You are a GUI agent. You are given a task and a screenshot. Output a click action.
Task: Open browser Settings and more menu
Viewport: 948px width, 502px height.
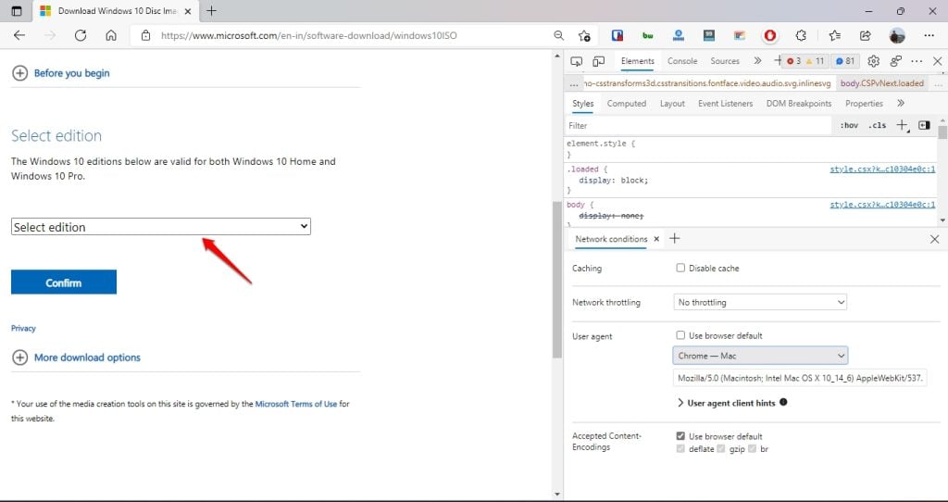pos(929,36)
